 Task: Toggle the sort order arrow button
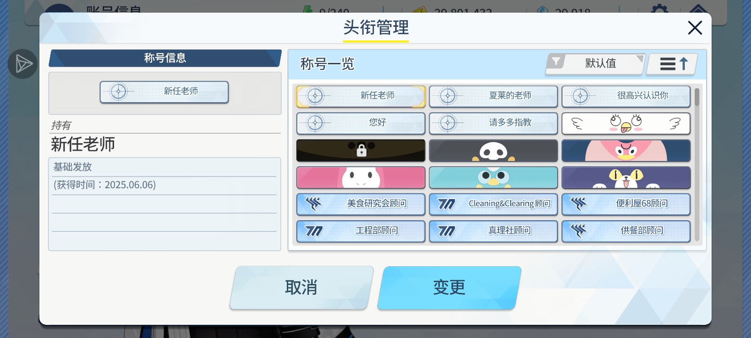(x=672, y=64)
